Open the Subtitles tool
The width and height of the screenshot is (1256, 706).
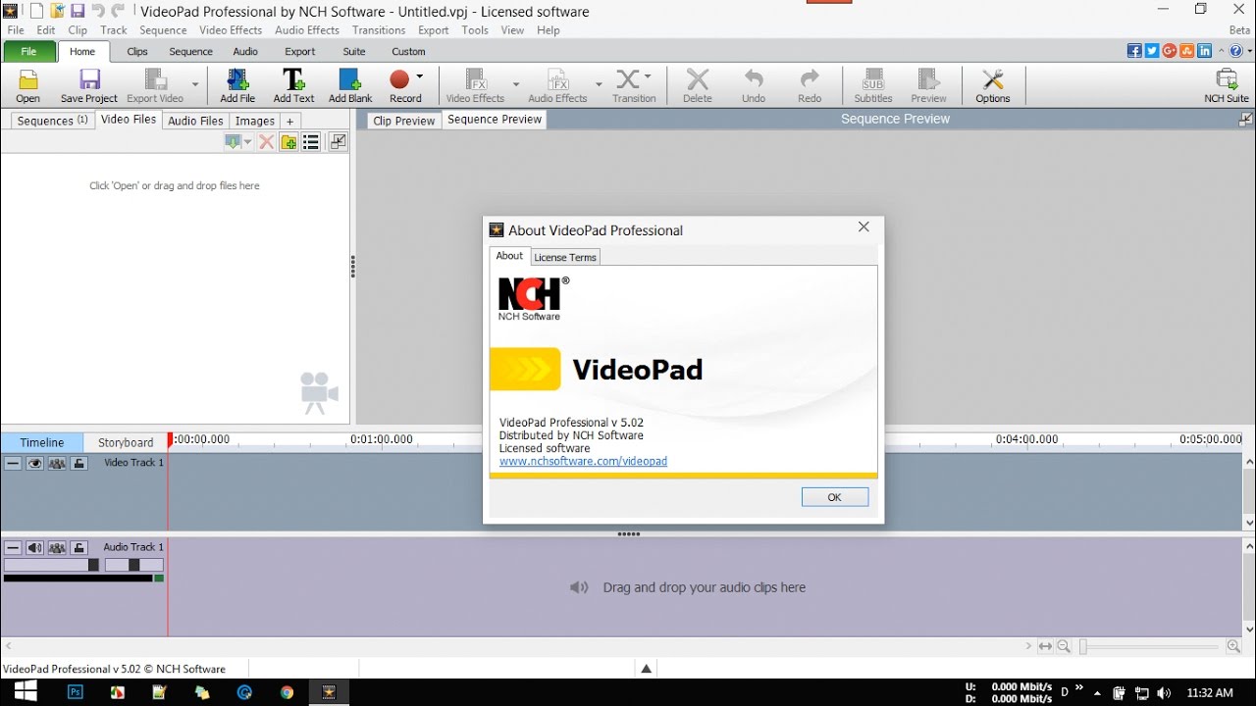(873, 79)
